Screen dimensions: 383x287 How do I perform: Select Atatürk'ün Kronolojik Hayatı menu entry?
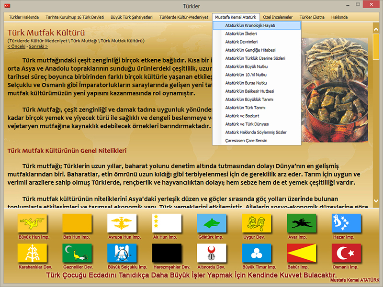(257, 25)
